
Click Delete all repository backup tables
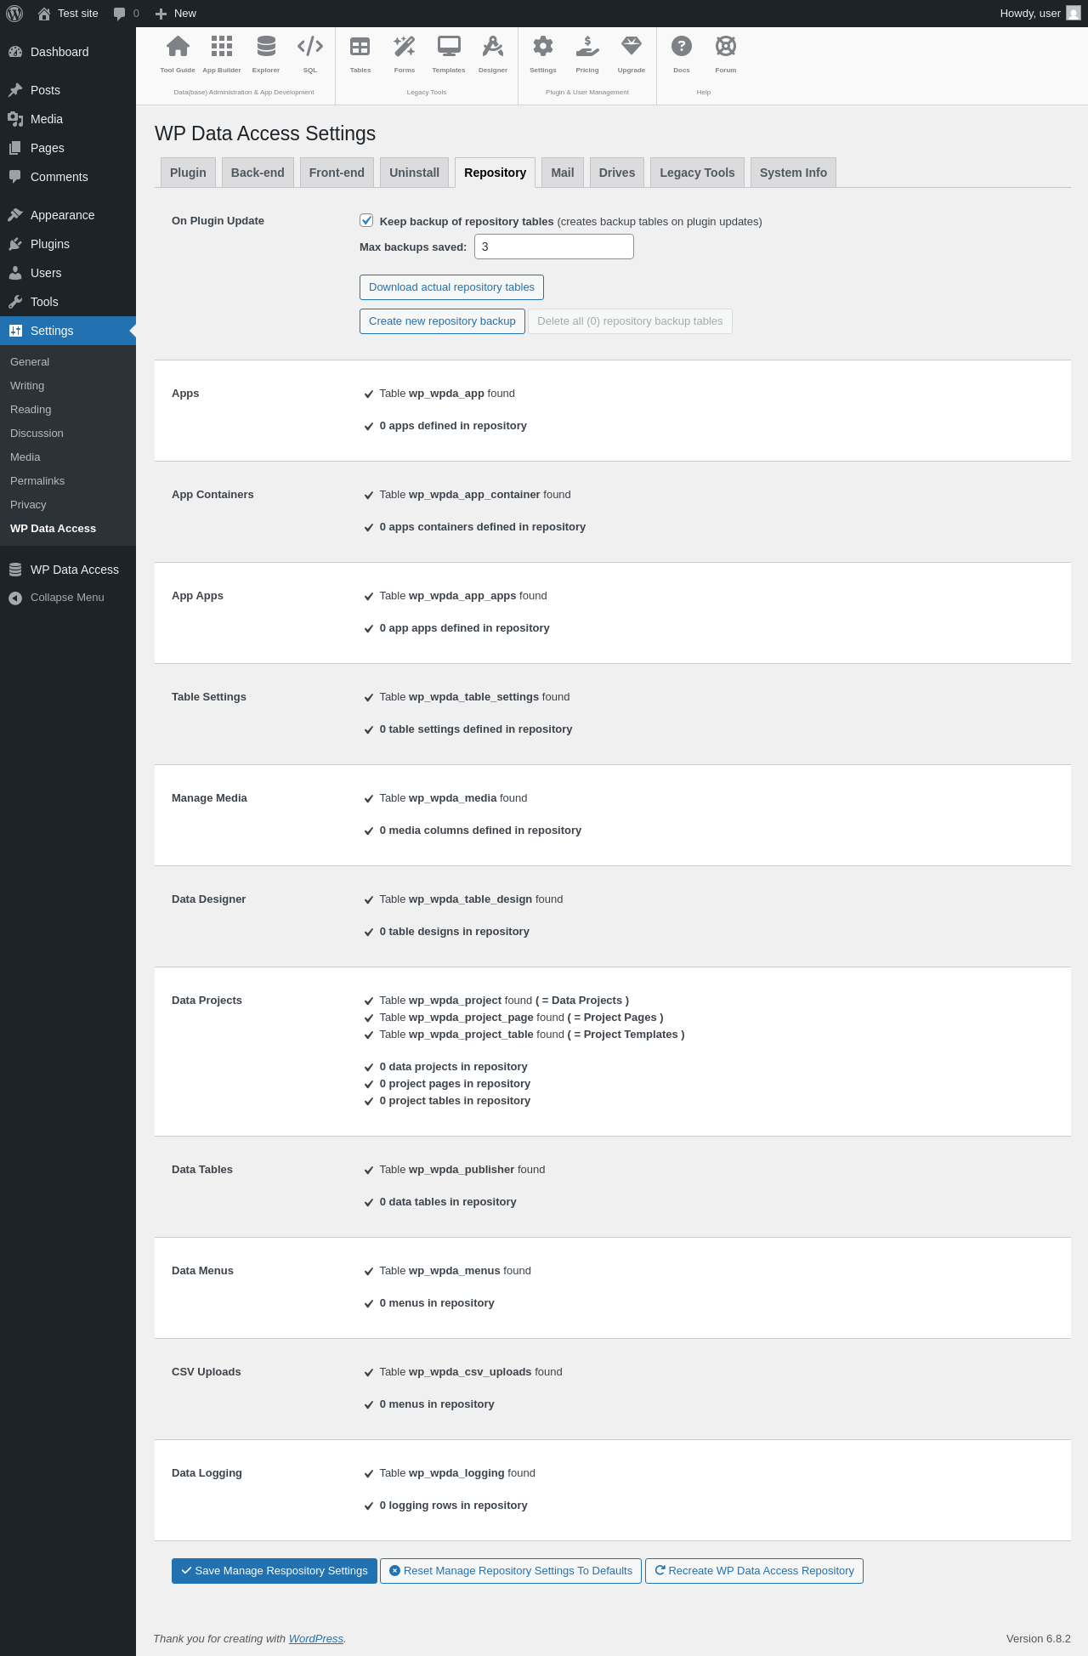(630, 321)
